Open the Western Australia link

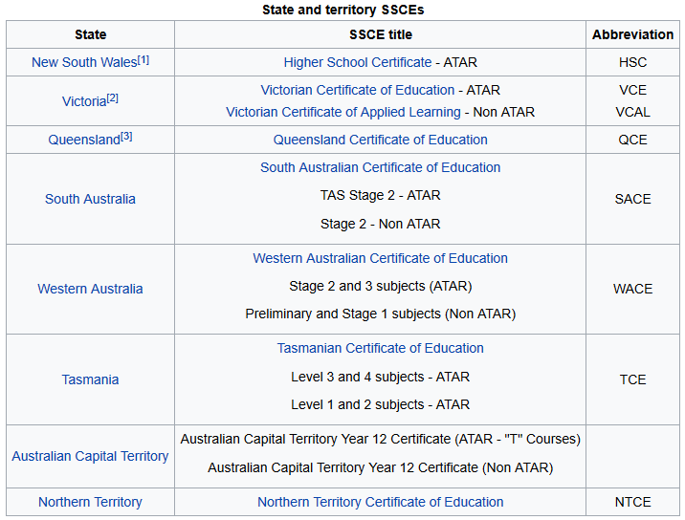pyautogui.click(x=90, y=289)
